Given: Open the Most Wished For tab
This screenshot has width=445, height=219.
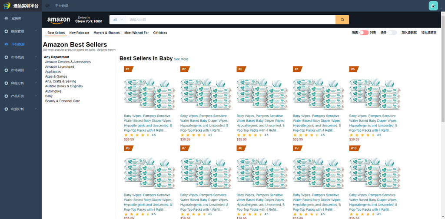Looking at the screenshot, I should tap(136, 33).
